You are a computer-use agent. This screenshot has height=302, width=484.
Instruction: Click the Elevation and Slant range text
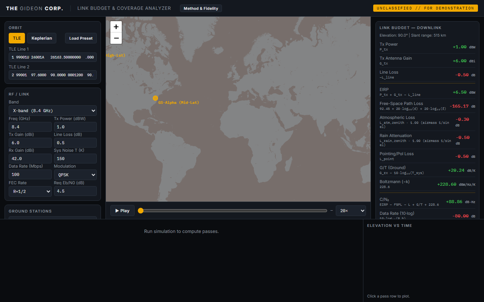[x=413, y=35]
